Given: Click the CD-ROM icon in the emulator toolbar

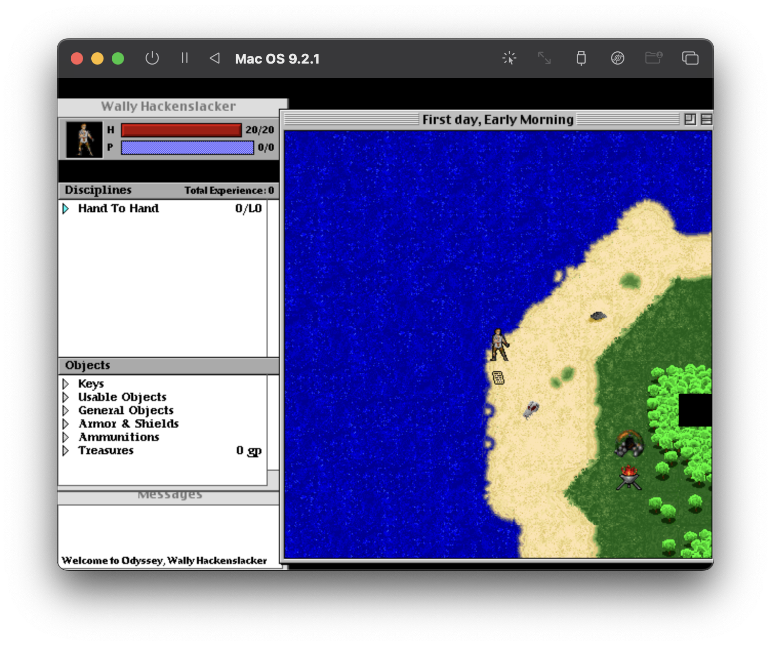Looking at the screenshot, I should pyautogui.click(x=618, y=58).
